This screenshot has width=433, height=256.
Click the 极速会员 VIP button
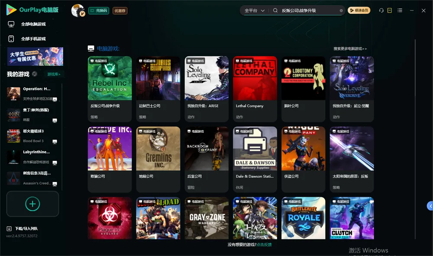click(x=359, y=10)
